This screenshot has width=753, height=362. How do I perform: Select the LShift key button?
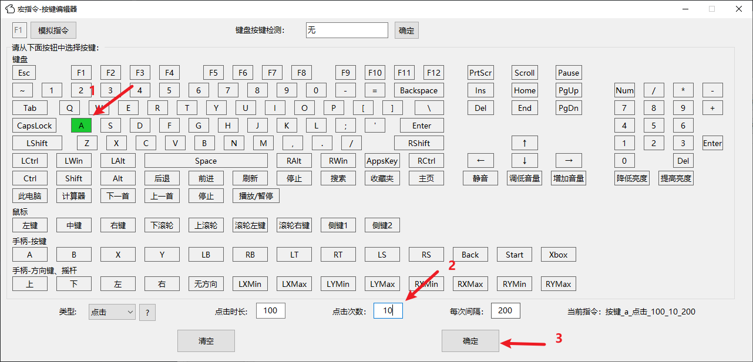tap(37, 143)
